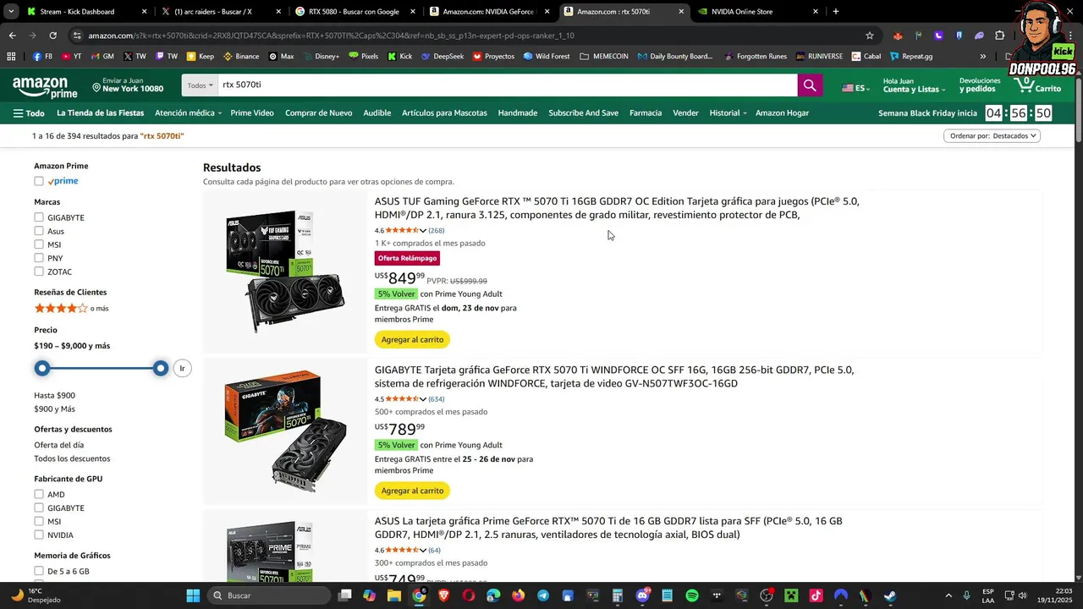Expand rating popup for GIGABYTE 4.5 stars
The width and height of the screenshot is (1083, 609).
[x=423, y=399]
